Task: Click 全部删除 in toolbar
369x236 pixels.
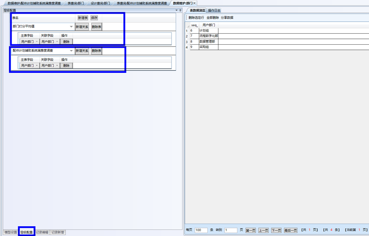Action: pyautogui.click(x=213, y=17)
